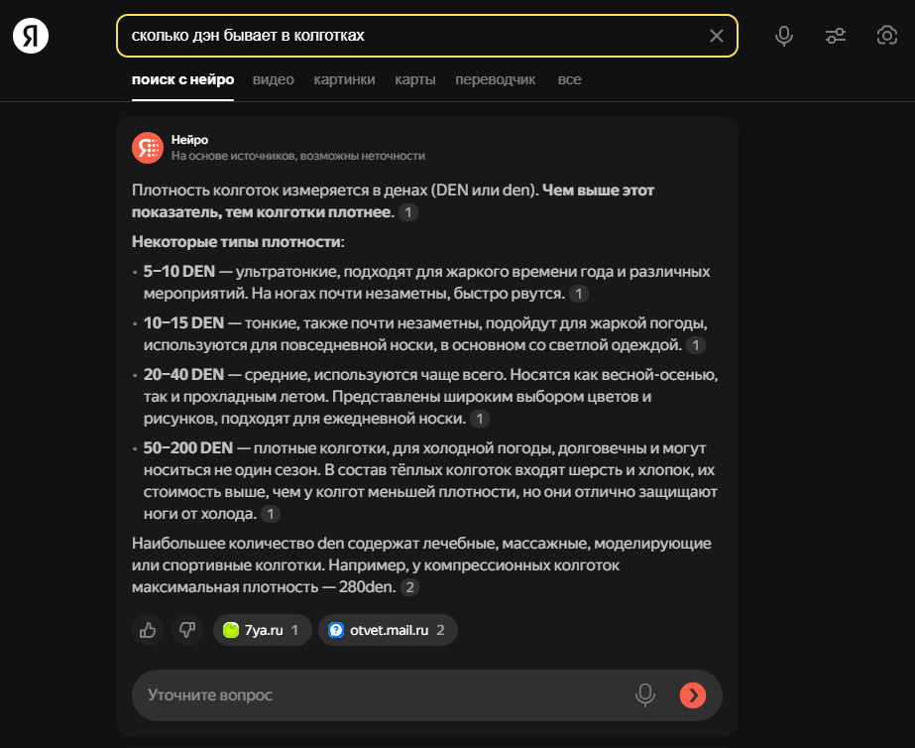Click microphone in Уточните вопрос field
The height and width of the screenshot is (748, 915).
(x=645, y=695)
